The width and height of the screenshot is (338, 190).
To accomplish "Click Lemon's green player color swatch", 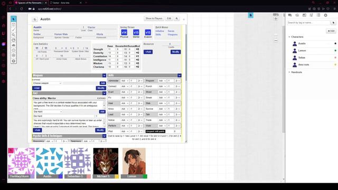I will click(145, 176).
